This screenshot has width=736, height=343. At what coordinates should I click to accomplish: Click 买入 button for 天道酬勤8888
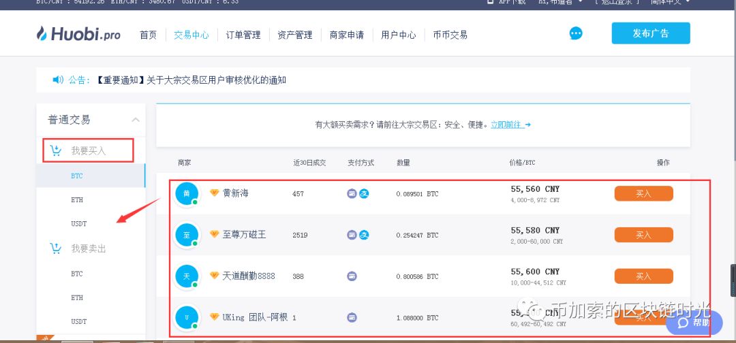tap(643, 276)
